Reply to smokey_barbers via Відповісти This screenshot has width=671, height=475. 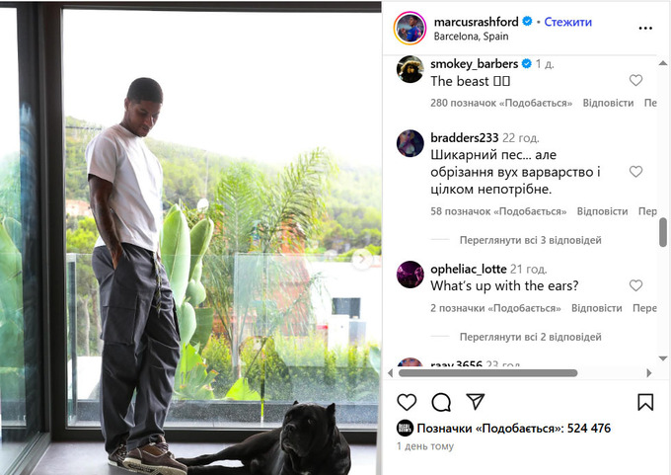tap(608, 103)
